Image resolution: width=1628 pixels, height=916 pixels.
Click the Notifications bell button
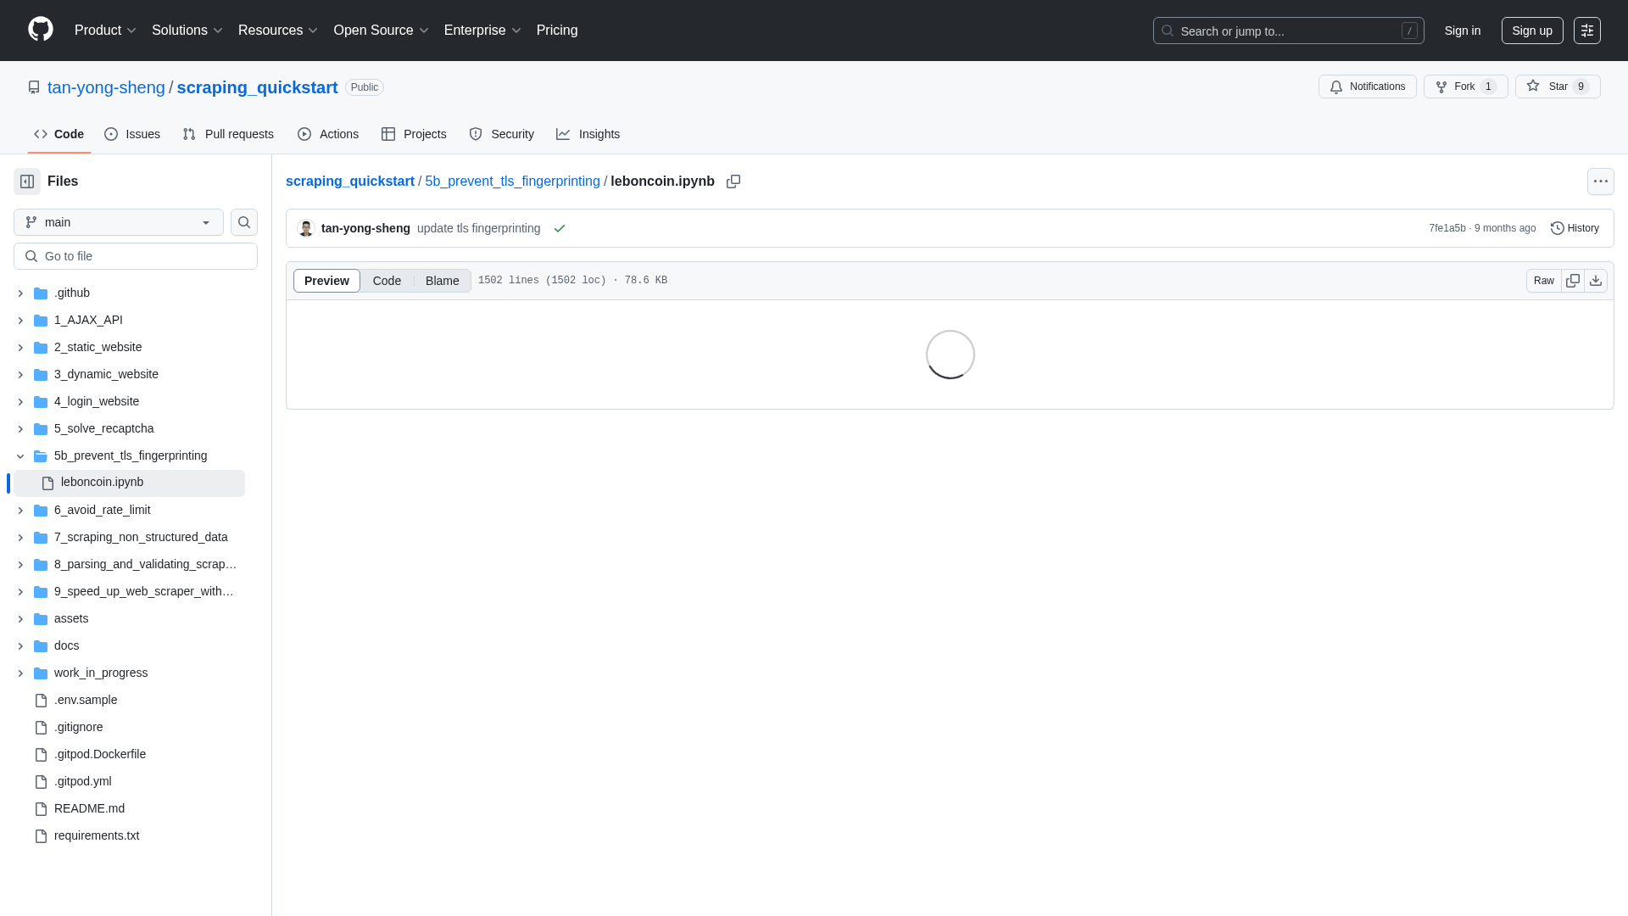[1367, 87]
